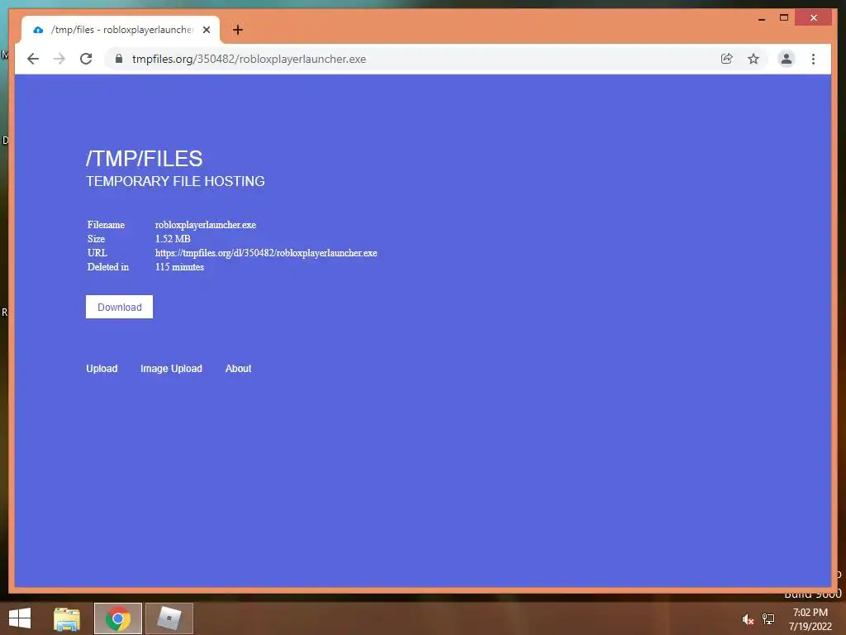Reload the tmpfiles page
Image resolution: width=846 pixels, height=635 pixels.
[86, 59]
